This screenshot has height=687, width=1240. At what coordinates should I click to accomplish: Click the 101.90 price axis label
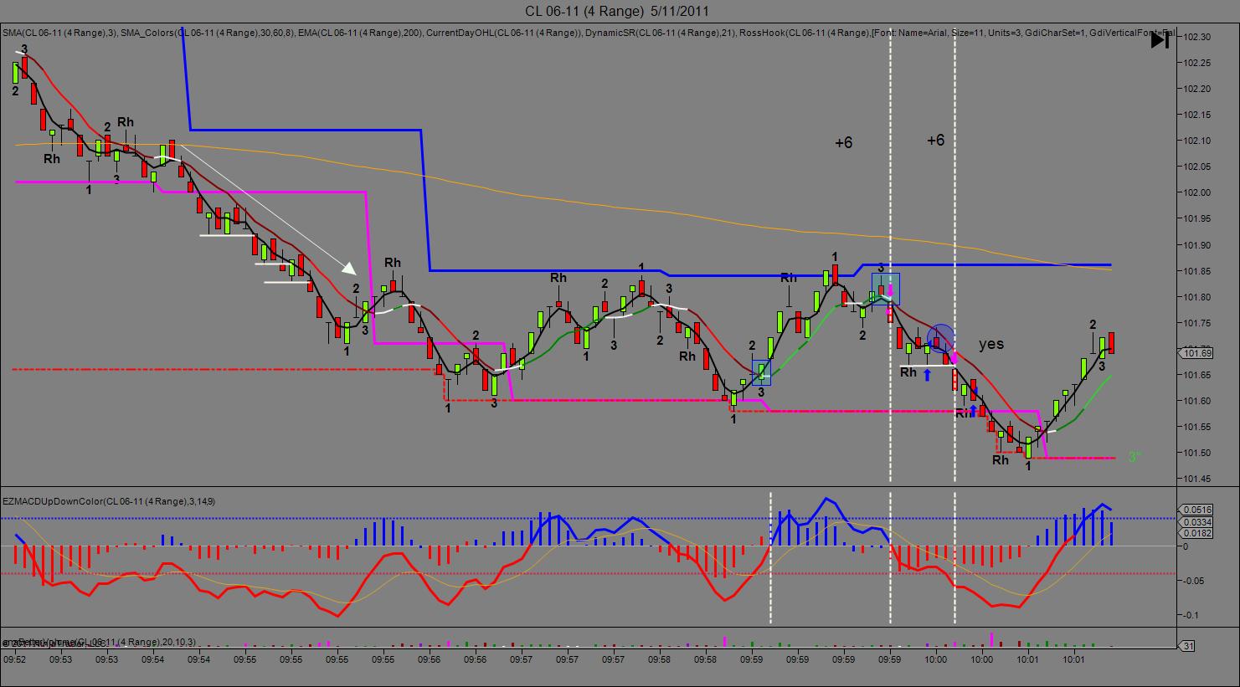click(1198, 245)
